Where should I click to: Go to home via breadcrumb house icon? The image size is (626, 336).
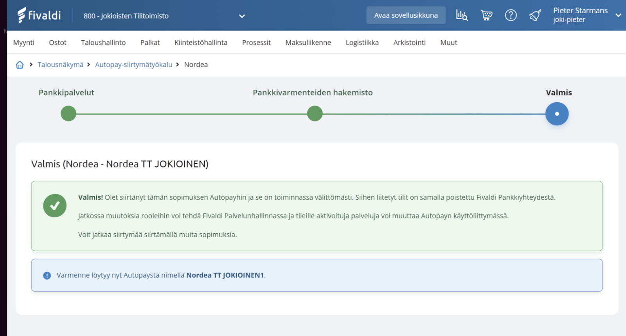[20, 65]
